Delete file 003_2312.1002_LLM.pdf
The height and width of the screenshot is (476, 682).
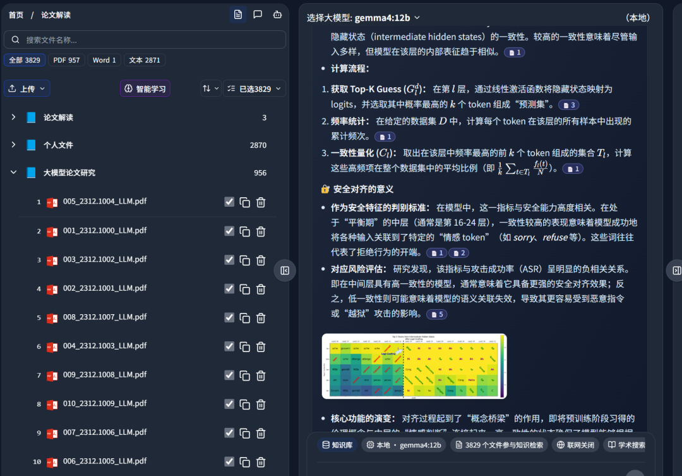[x=261, y=260]
